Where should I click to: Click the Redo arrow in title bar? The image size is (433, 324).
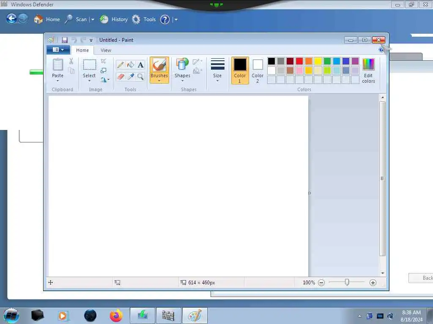(x=83, y=40)
